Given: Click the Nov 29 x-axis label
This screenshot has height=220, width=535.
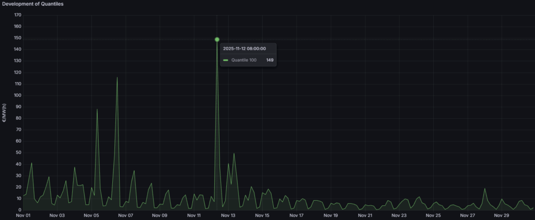Looking at the screenshot, I should (x=502, y=215).
